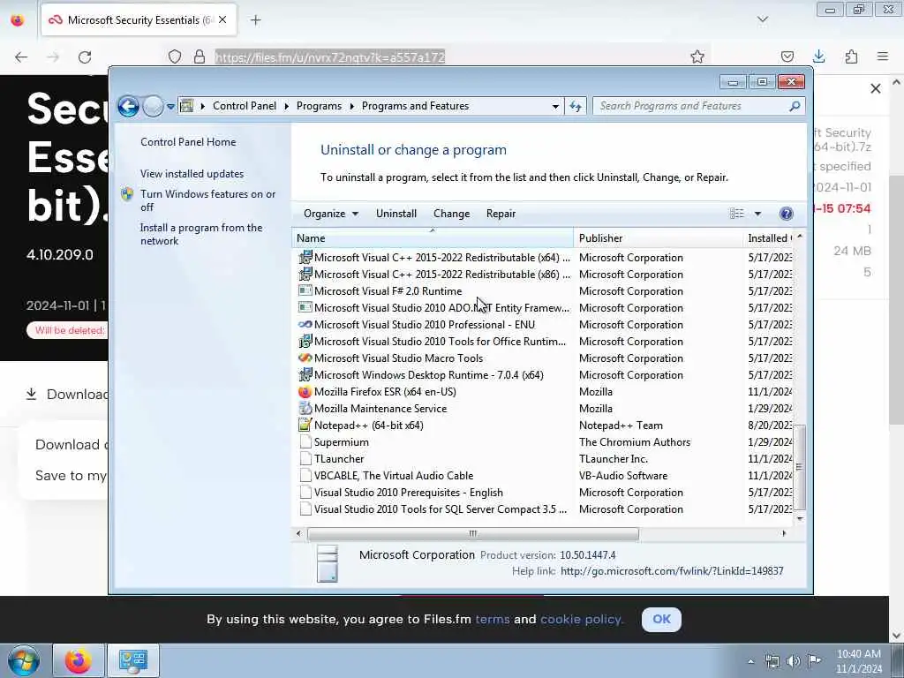Select Mozilla Maintenance Service icon
904x678 pixels.
tap(305, 408)
